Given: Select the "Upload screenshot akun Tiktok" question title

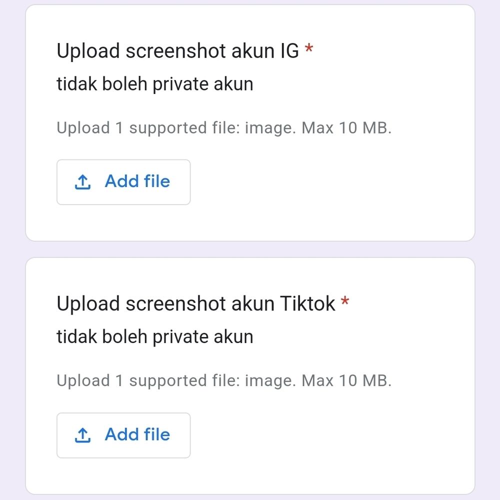Looking at the screenshot, I should pyautogui.click(x=195, y=304).
